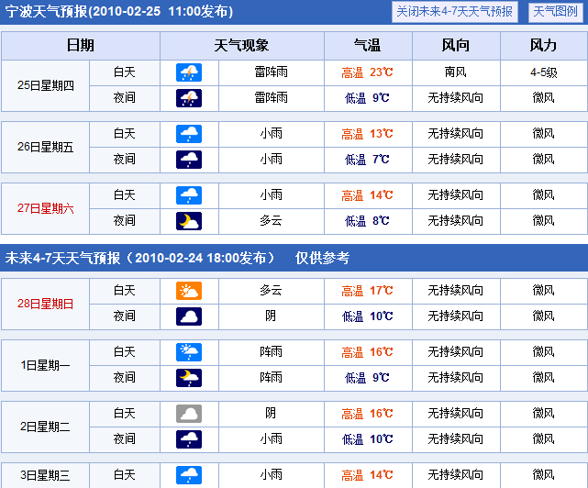This screenshot has width=588, height=488.
Task: Click the 高温 23℃ temperature value
Action: (367, 72)
